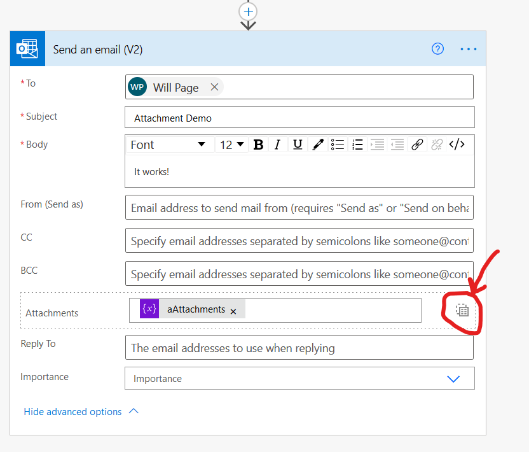Image resolution: width=529 pixels, height=452 pixels.
Task: Open the Font family dropdown
Action: point(168,145)
